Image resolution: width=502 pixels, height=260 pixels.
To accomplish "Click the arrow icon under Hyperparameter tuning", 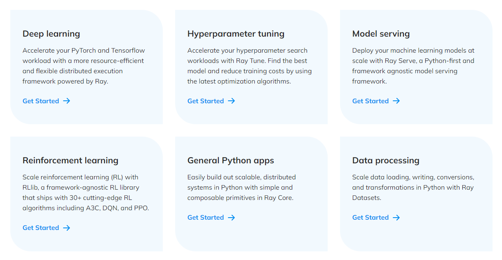I will click(x=232, y=101).
